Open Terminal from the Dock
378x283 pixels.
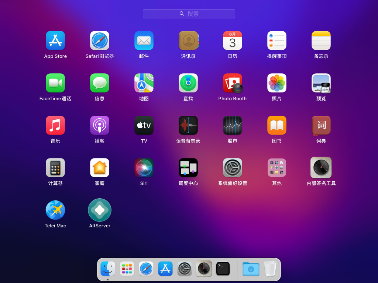click(x=223, y=269)
